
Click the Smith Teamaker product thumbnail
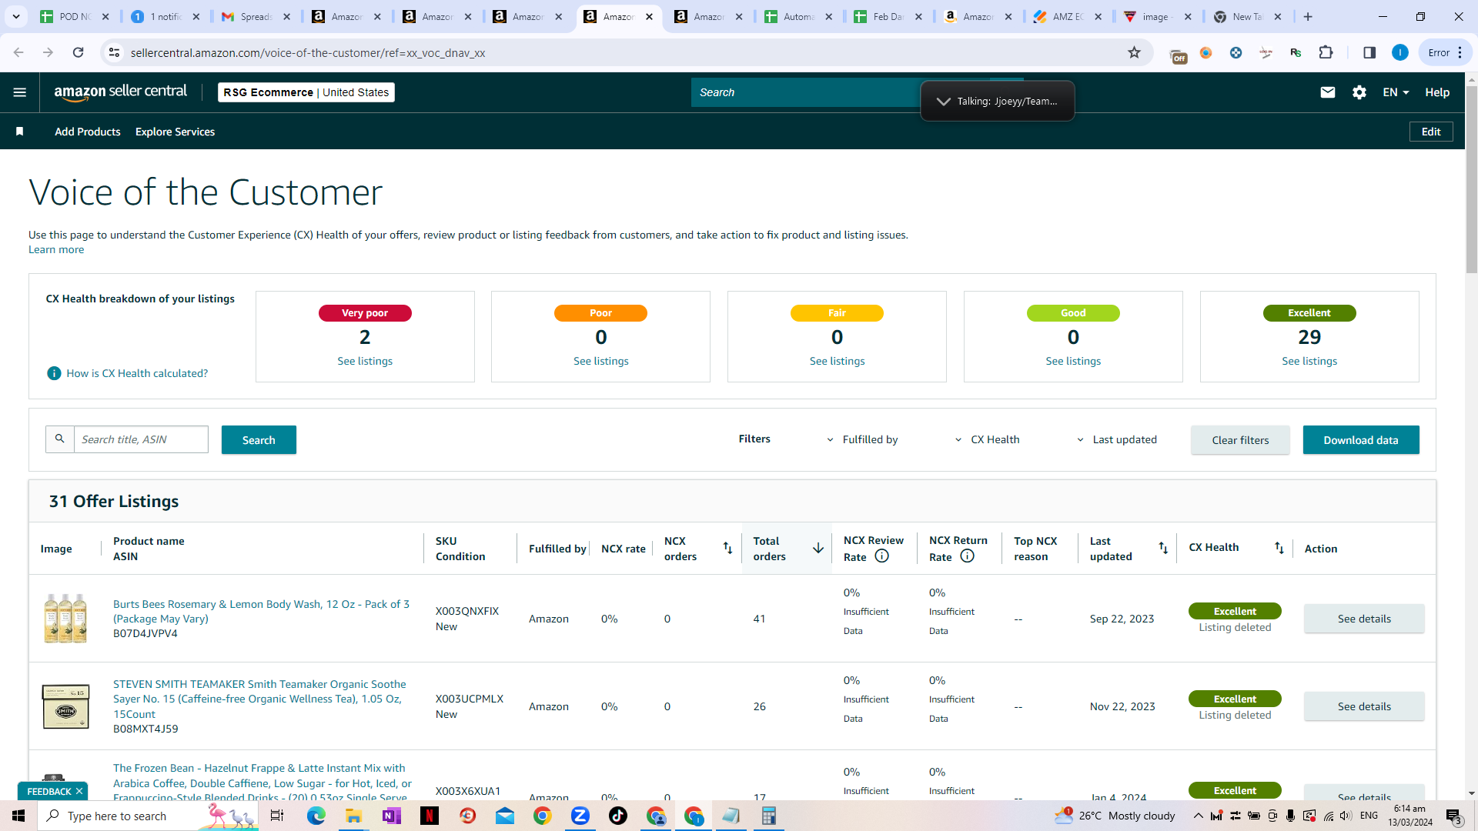(x=65, y=706)
